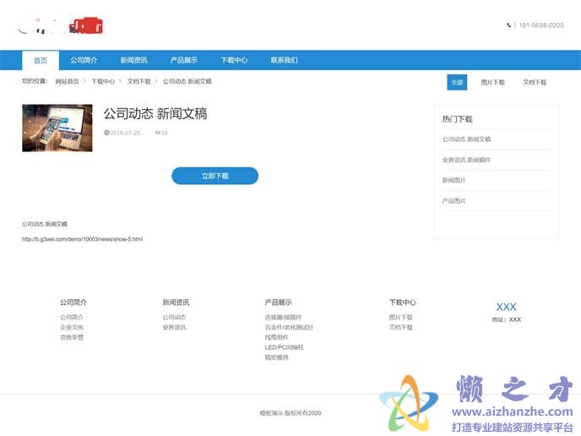Open 产品图片 in the 热门下载 sidebar
Image resolution: width=581 pixels, height=436 pixels.
[453, 201]
